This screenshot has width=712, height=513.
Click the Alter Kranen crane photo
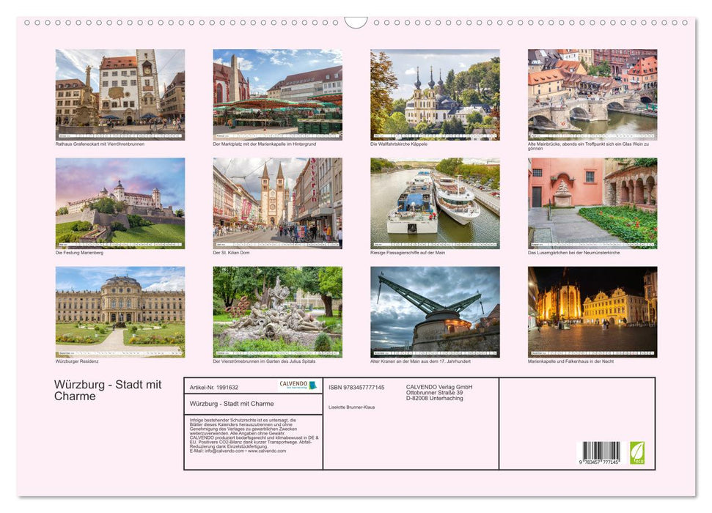coord(434,311)
